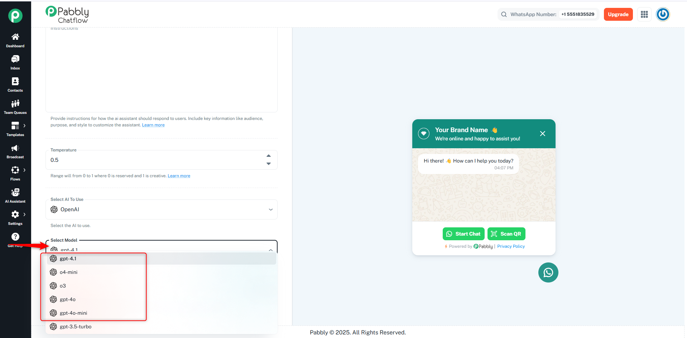Open AI Assistant in sidebar
Image resolution: width=687 pixels, height=338 pixels.
pyautogui.click(x=15, y=196)
